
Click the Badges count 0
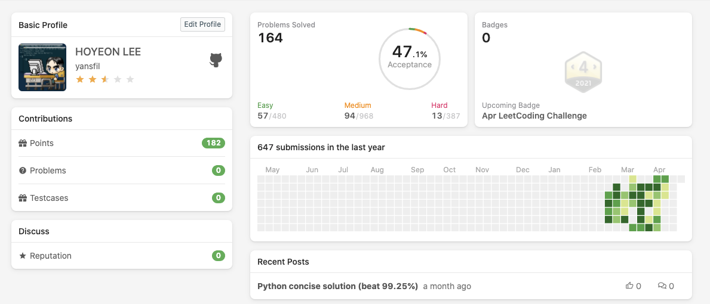486,38
